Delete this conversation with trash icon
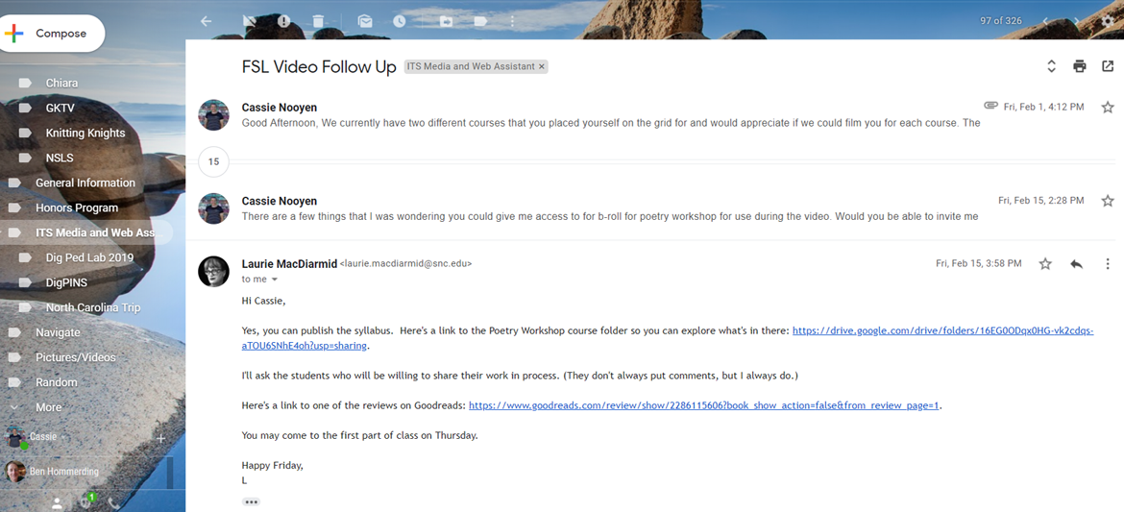This screenshot has height=512, width=1124. point(318,21)
